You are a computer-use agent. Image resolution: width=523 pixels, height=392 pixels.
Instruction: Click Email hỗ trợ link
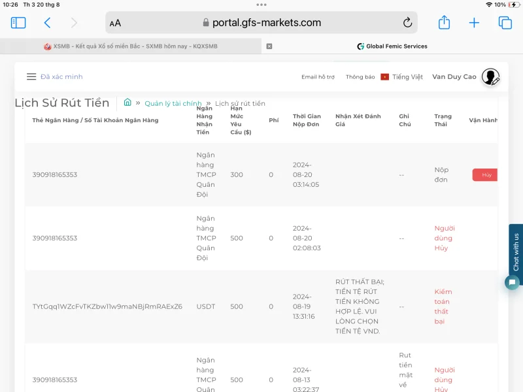[318, 77]
